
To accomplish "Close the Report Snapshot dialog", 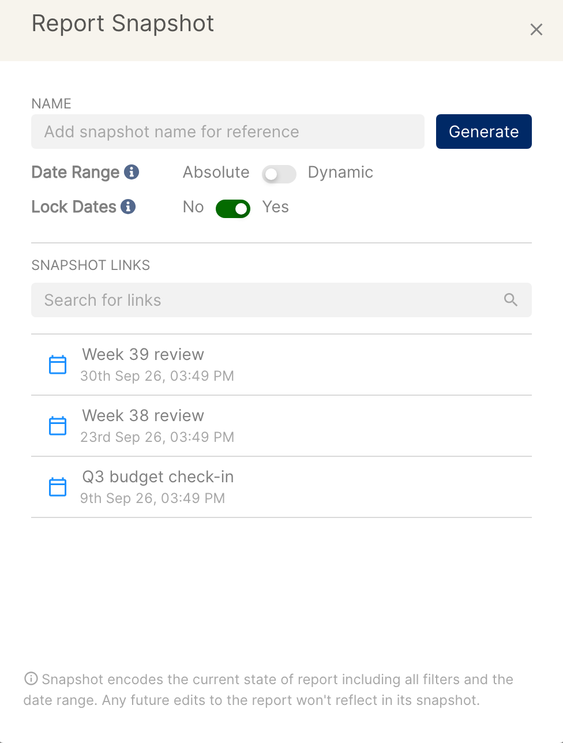I will pos(536,29).
